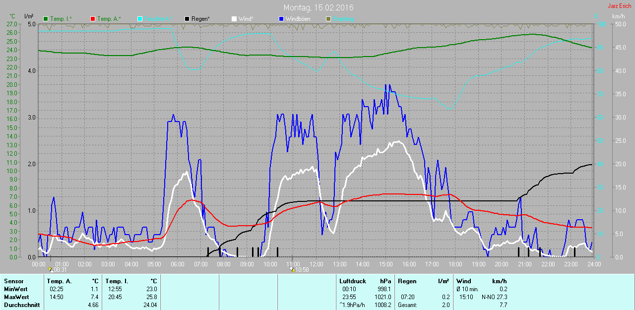Toggle the black Regen legend square
The width and height of the screenshot is (635, 310).
pos(187,19)
